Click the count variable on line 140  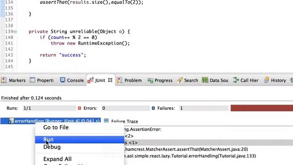(x=57, y=38)
